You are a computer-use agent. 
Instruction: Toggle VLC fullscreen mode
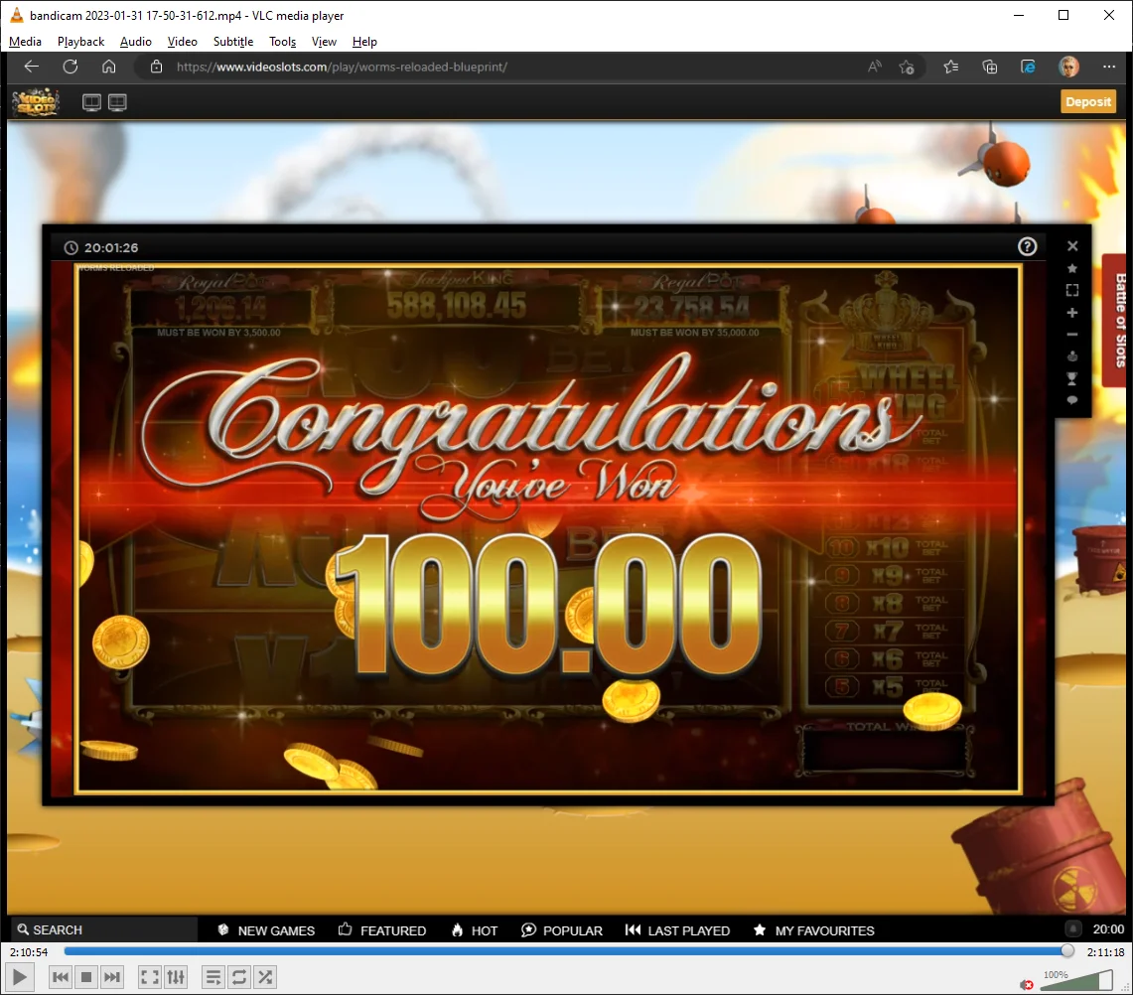coord(150,978)
